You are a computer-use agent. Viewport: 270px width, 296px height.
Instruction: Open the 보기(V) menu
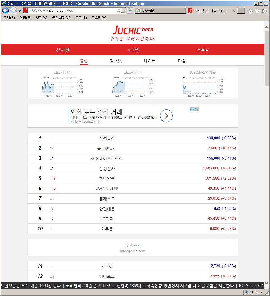42,18
